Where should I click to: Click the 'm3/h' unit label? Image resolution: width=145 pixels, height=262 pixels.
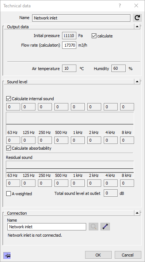tap(83, 45)
